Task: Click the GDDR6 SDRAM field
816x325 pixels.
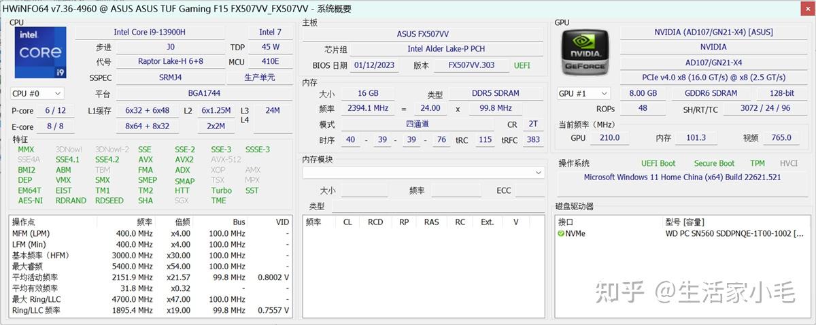Action: click(714, 93)
